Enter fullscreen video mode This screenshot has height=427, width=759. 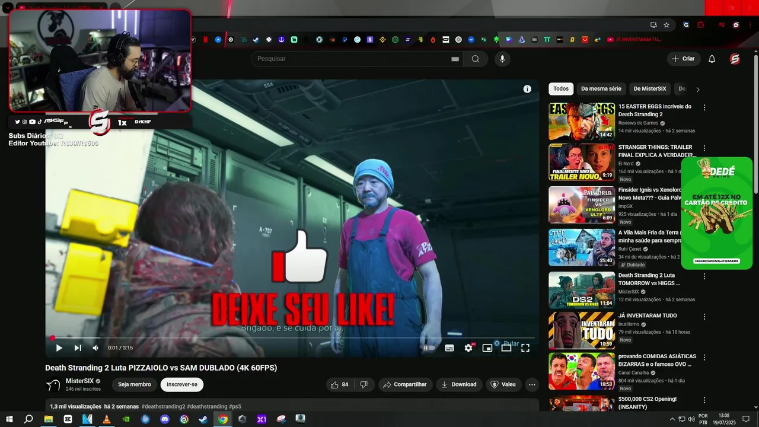click(x=525, y=348)
